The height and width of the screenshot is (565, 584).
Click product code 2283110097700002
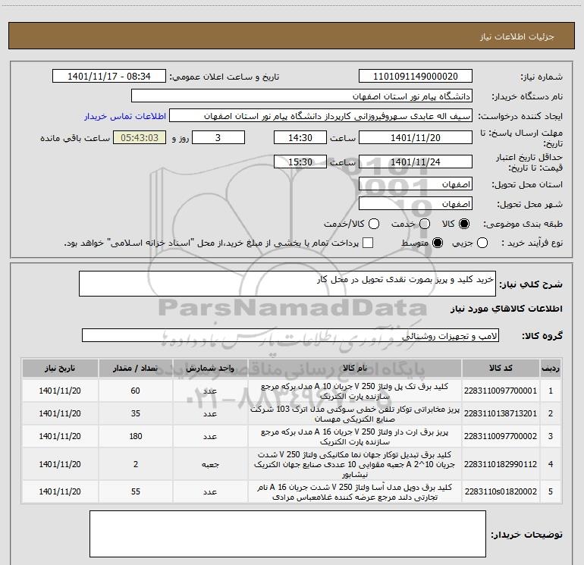[501, 436]
